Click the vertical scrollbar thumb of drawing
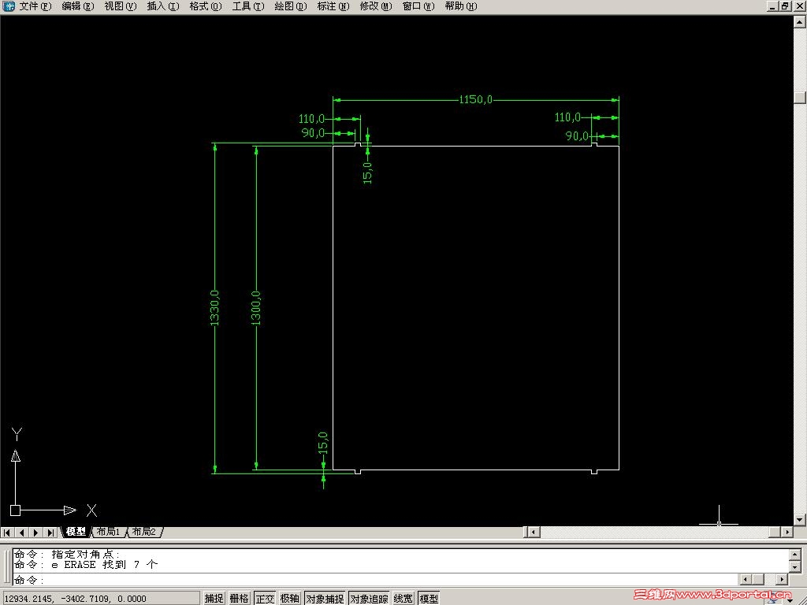Screen dimensions: 807x605 tap(800, 97)
